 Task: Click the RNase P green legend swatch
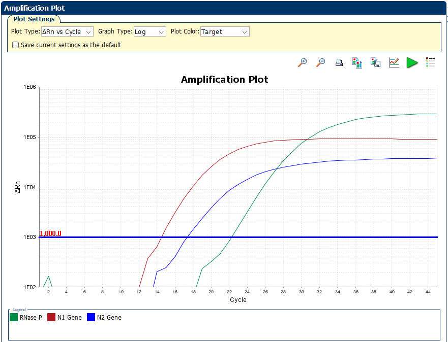pos(14,318)
